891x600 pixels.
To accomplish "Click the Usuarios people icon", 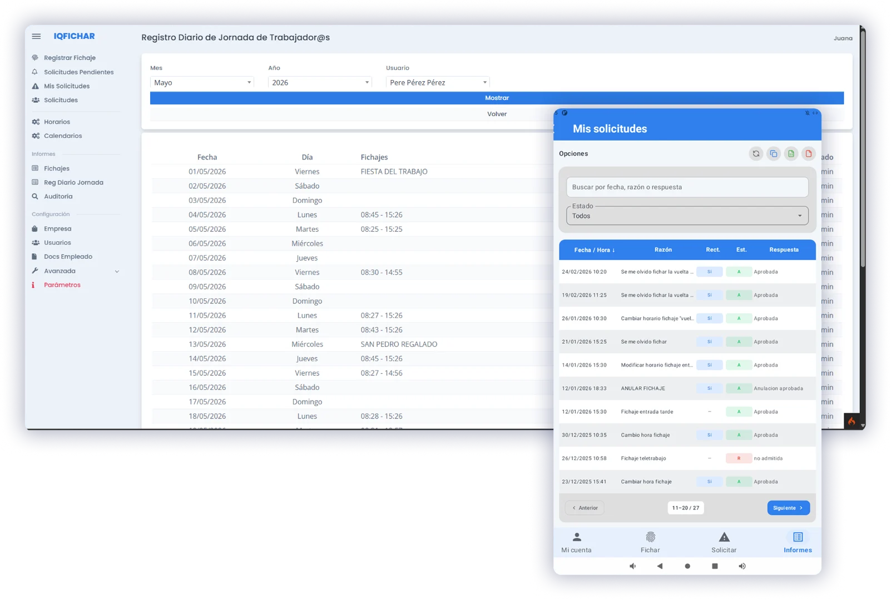I will [x=36, y=243].
